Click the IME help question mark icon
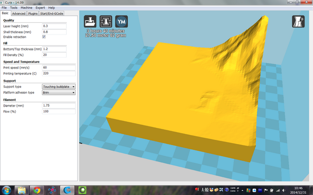 (227, 190)
